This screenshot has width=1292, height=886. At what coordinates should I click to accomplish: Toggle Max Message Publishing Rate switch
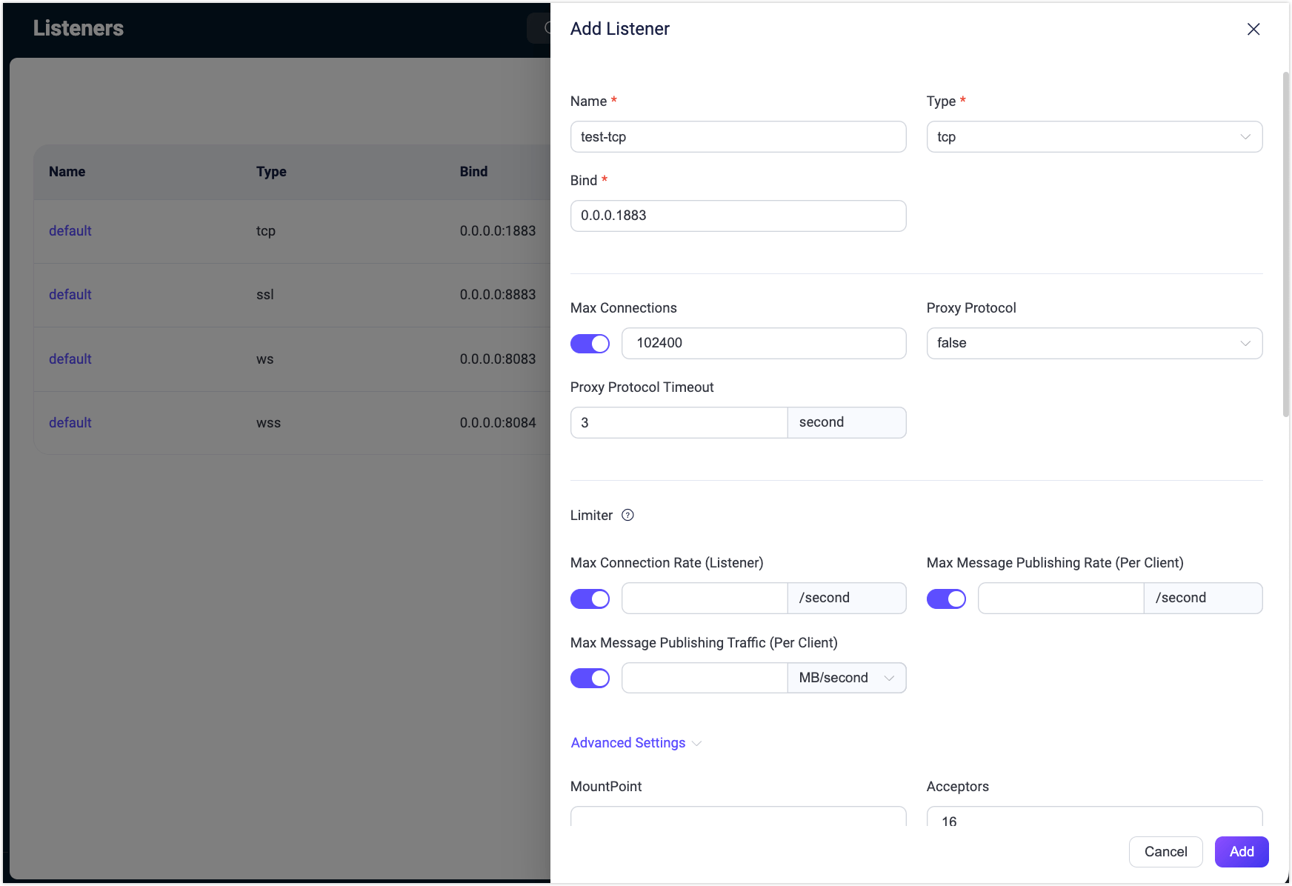coord(946,599)
